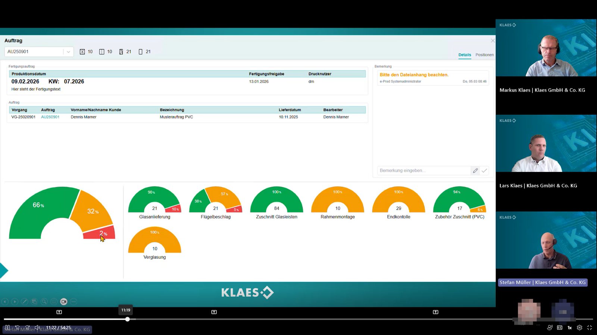Image resolution: width=597 pixels, height=335 pixels.
Task: Skip back 10 seconds
Action: click(17, 328)
